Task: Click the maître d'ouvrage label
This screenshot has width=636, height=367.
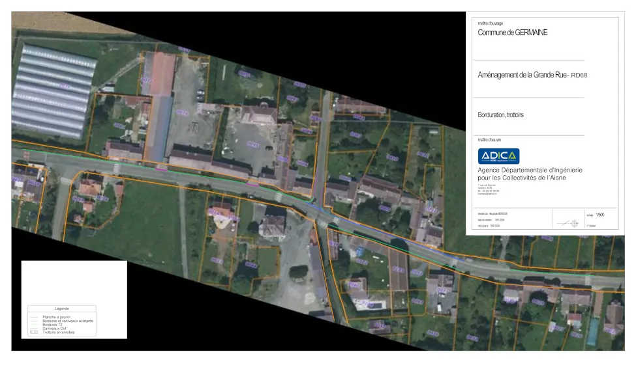Action: pyautogui.click(x=490, y=23)
